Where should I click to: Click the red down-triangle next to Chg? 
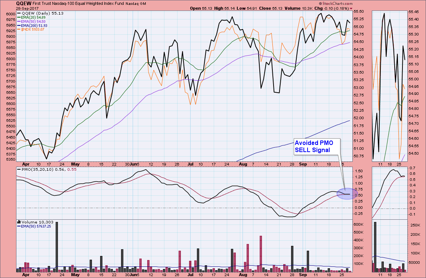[351, 9]
